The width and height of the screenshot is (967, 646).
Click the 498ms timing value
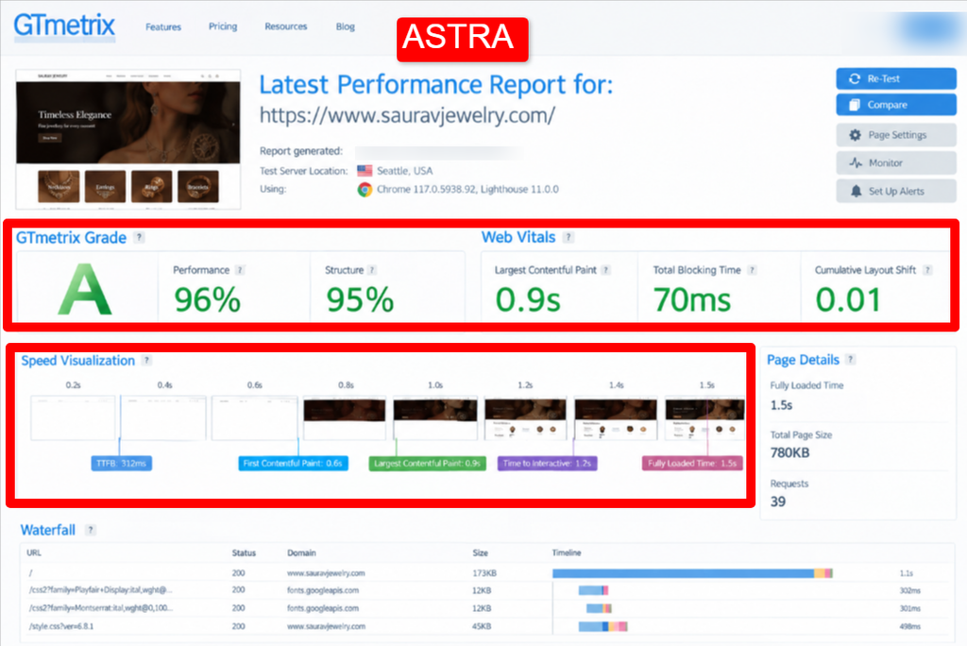click(910, 626)
